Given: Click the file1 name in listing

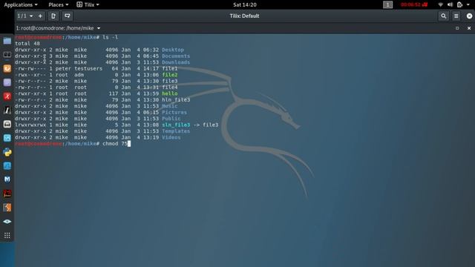Looking at the screenshot, I should [170, 68].
